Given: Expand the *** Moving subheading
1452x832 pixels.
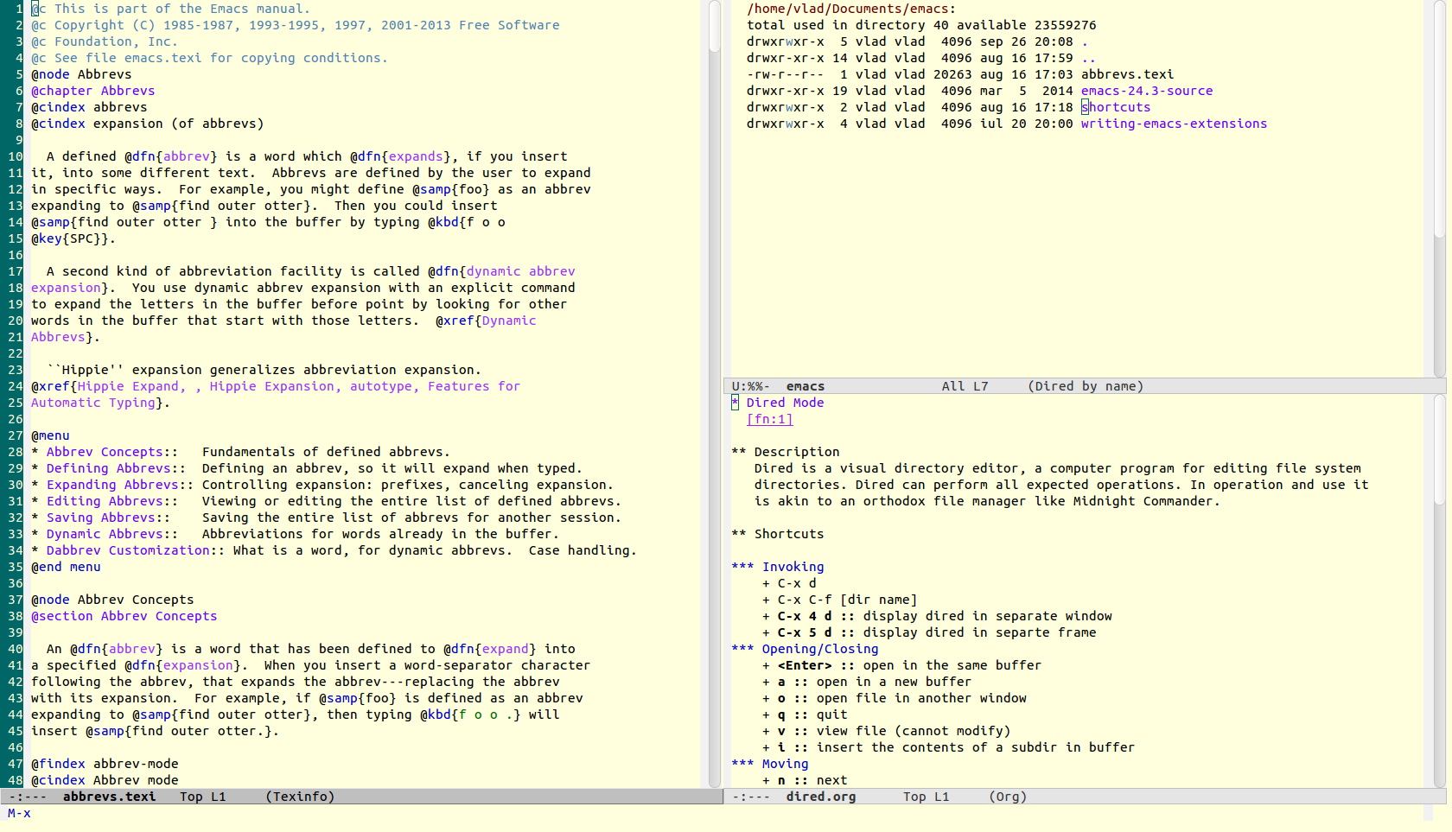Looking at the screenshot, I should [769, 764].
